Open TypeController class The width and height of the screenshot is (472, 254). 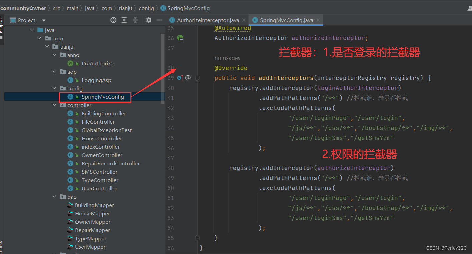pyautogui.click(x=100, y=180)
